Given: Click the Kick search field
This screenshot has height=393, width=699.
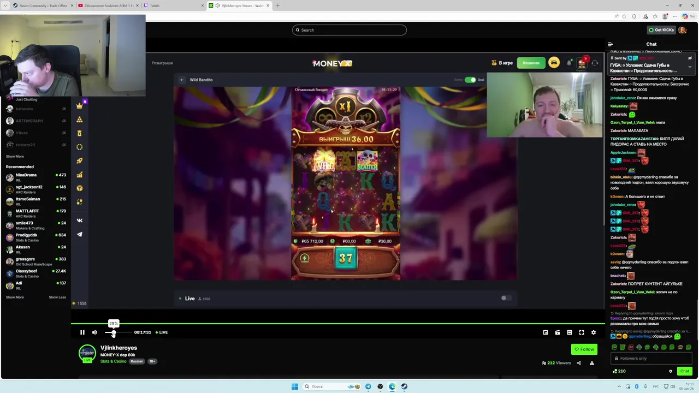Looking at the screenshot, I should 349,30.
